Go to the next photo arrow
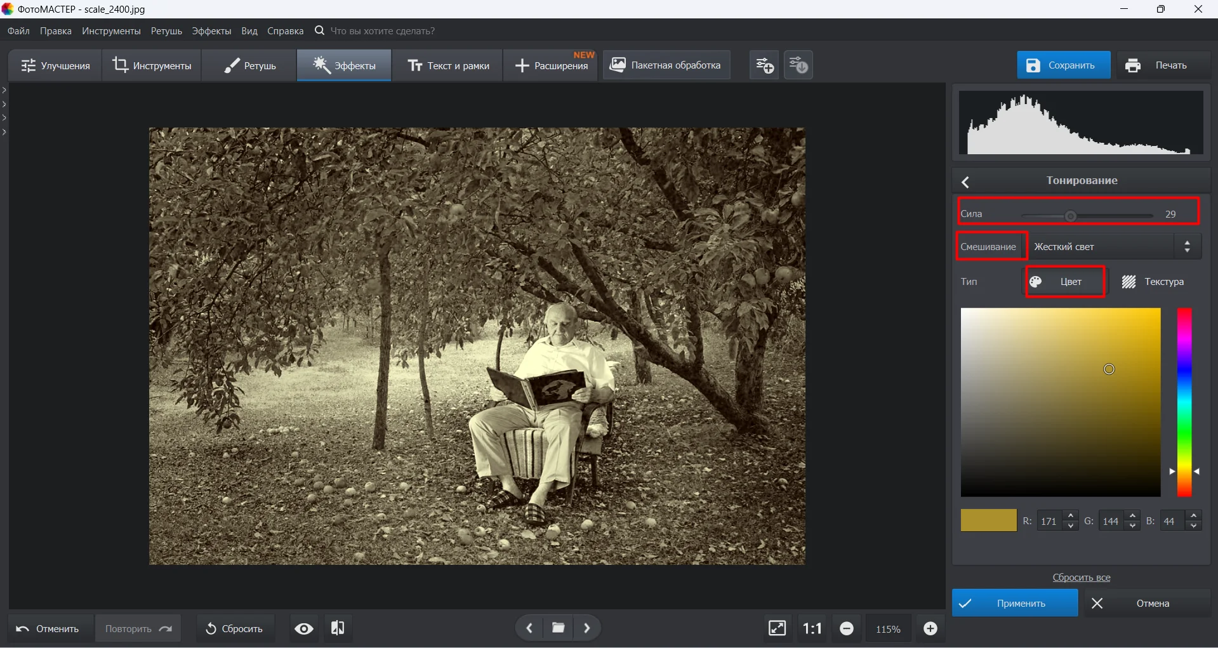The width and height of the screenshot is (1218, 648). coord(587,628)
